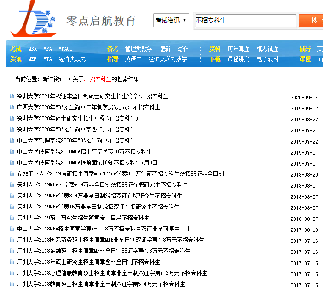Click the orange 搜索 search button
The width and height of the screenshot is (323, 288).
[x=311, y=21]
